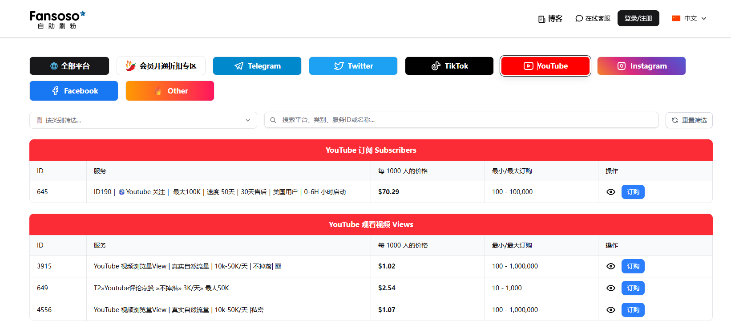The height and width of the screenshot is (325, 731).
Task: Click the ID cell 4556
Action: 58,310
